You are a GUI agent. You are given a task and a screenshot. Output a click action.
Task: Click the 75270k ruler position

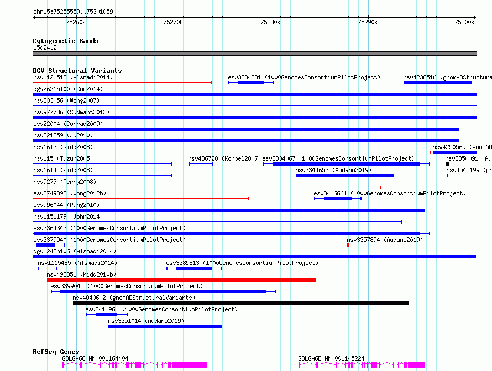click(173, 22)
